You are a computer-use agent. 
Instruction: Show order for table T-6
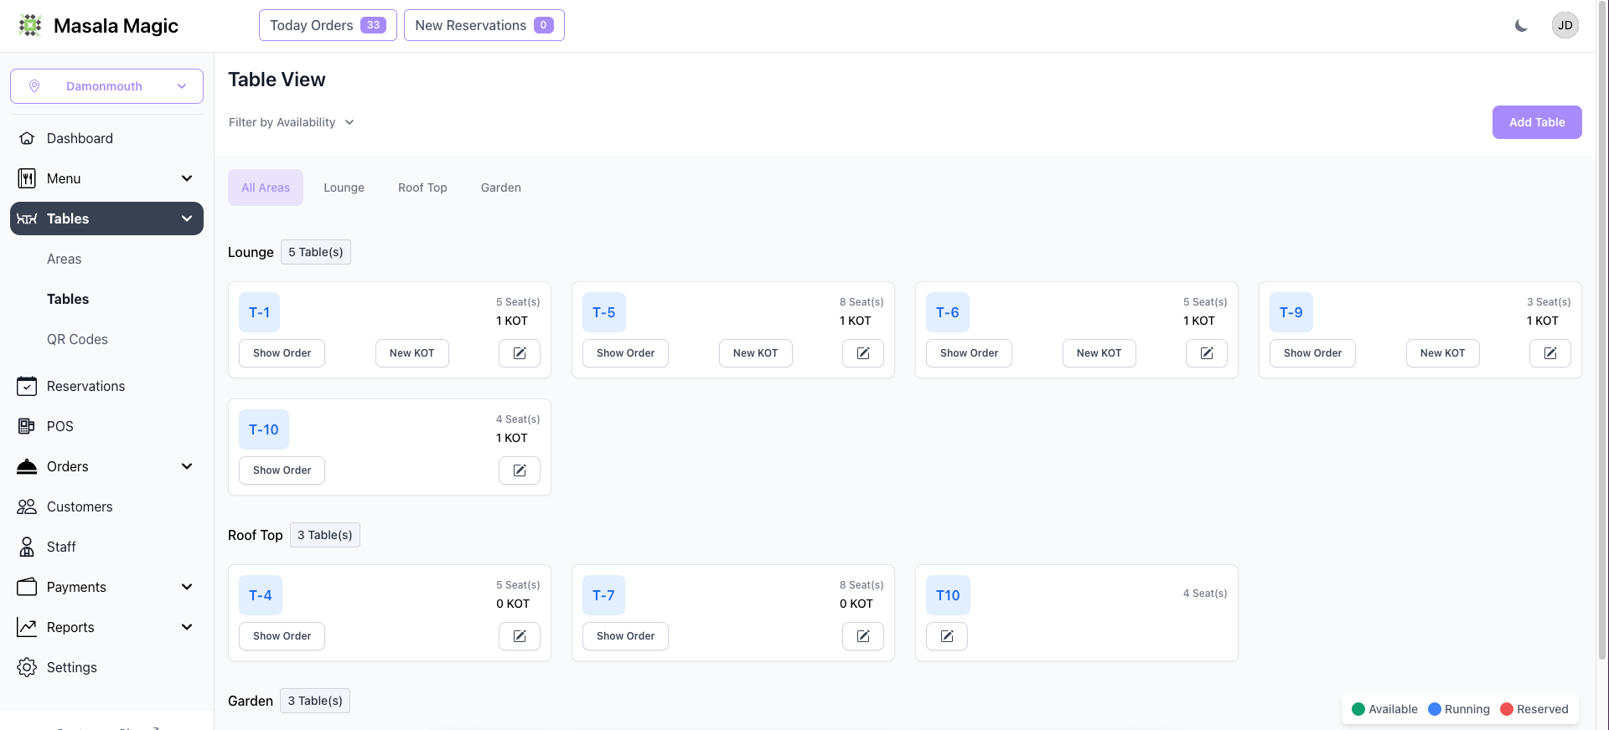point(969,353)
